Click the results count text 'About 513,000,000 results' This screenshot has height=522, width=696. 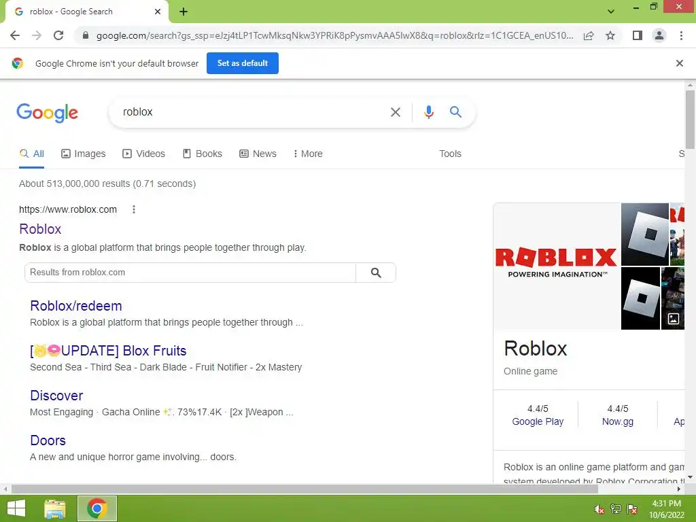75,184
